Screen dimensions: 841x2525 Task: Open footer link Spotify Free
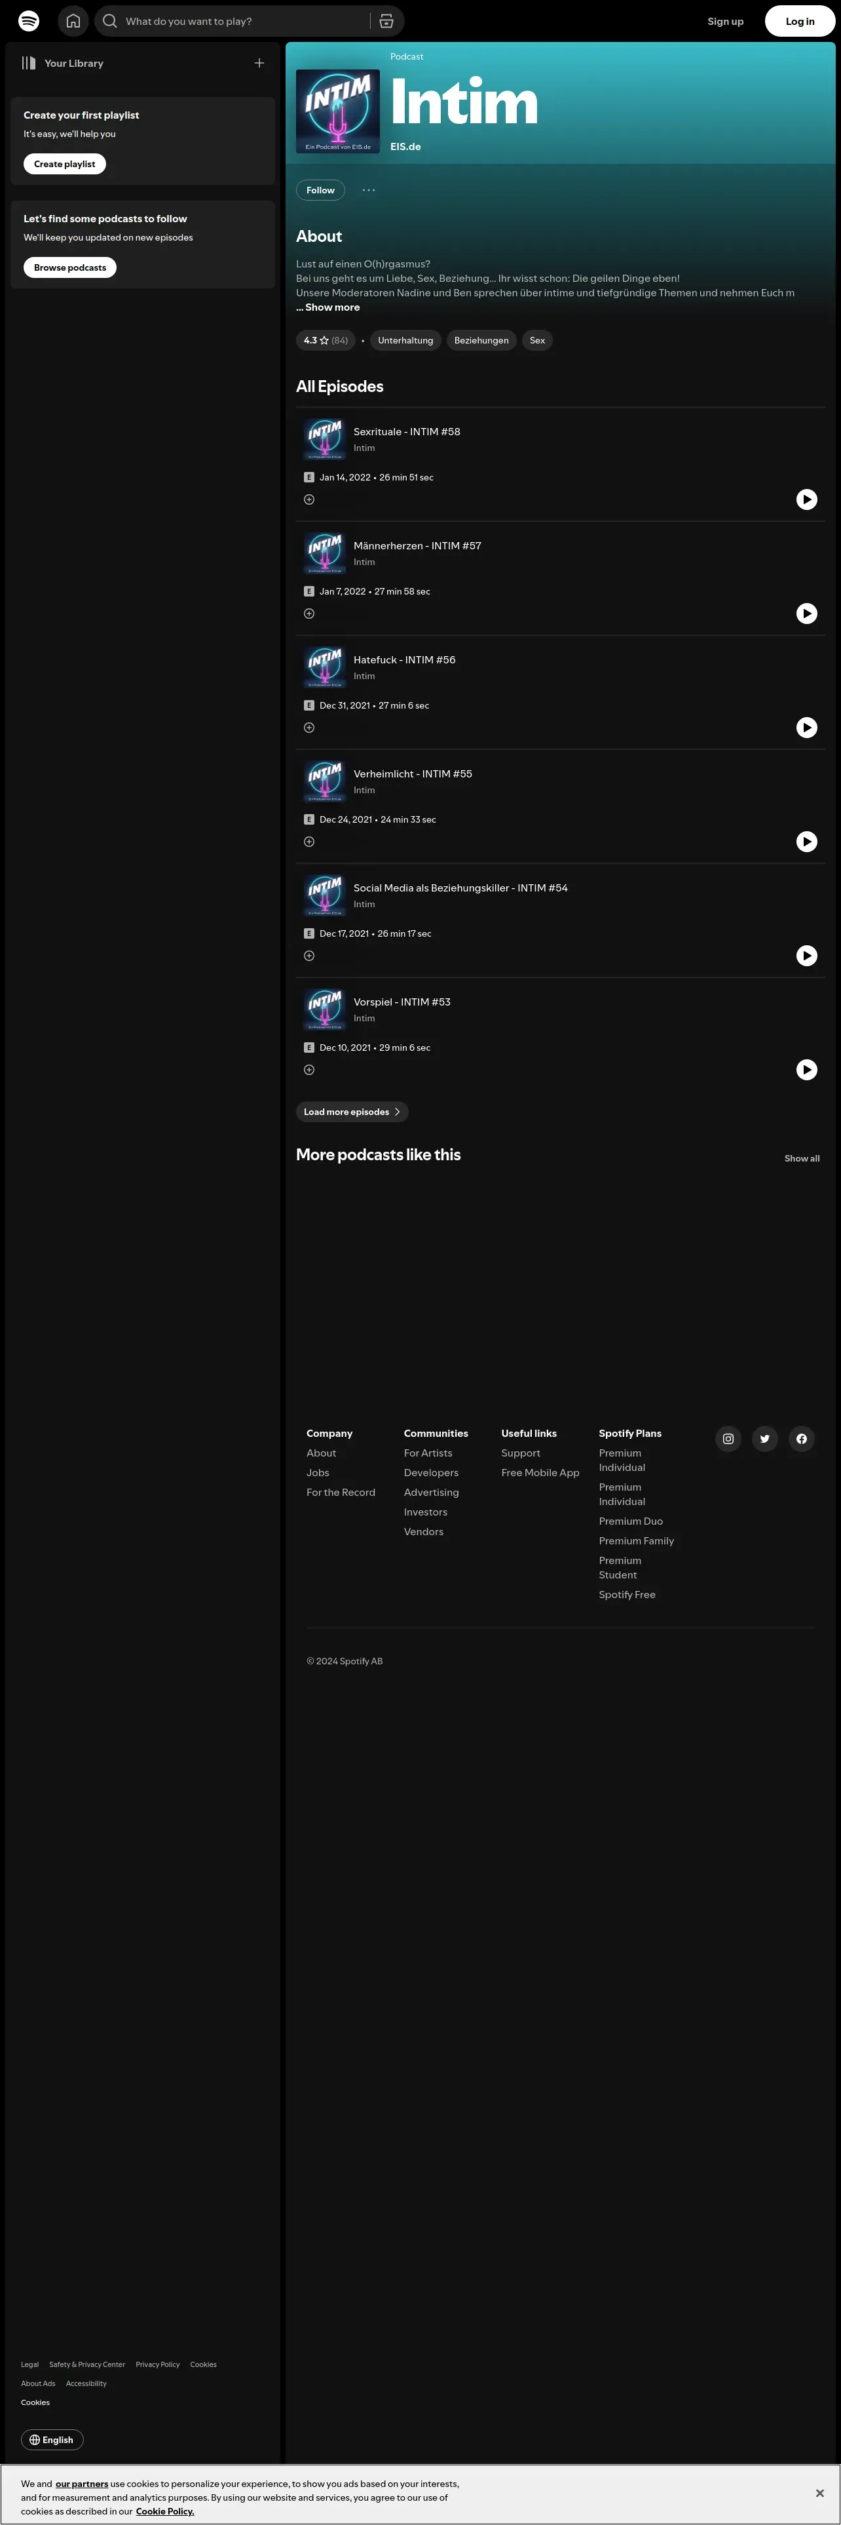tap(627, 1595)
